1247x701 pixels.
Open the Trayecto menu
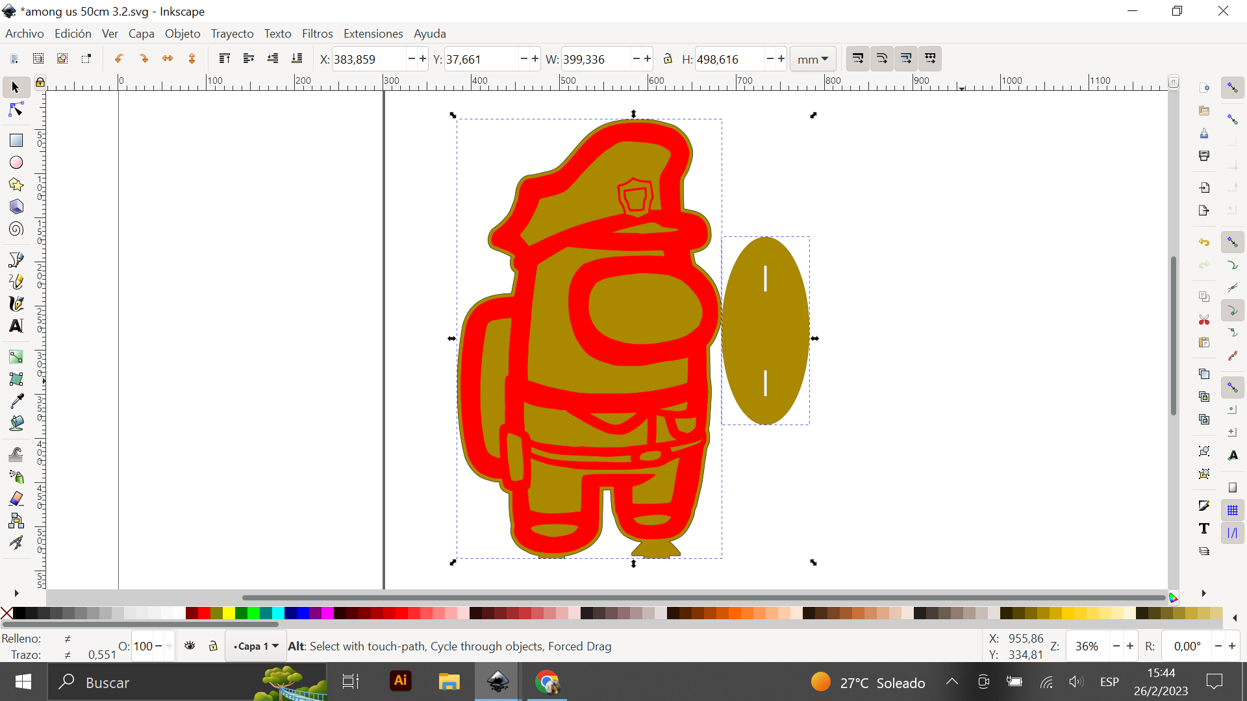pos(232,34)
